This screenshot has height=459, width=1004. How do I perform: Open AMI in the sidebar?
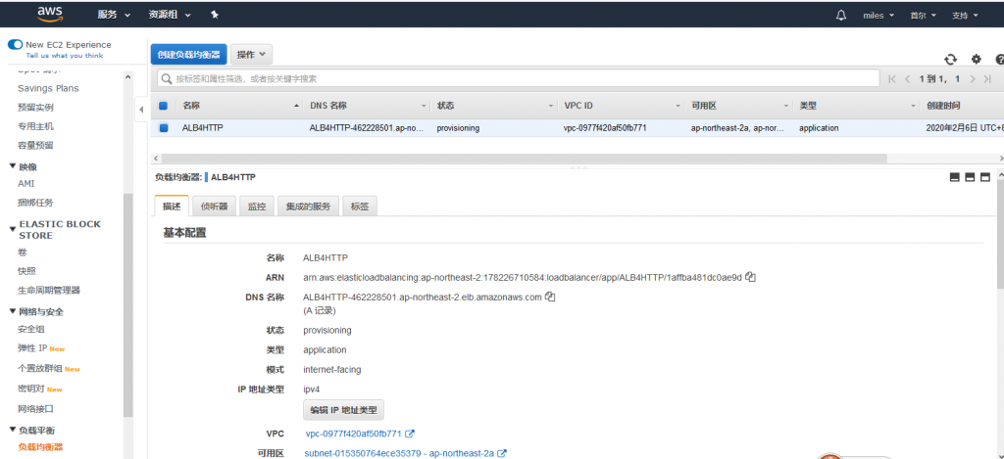(26, 183)
